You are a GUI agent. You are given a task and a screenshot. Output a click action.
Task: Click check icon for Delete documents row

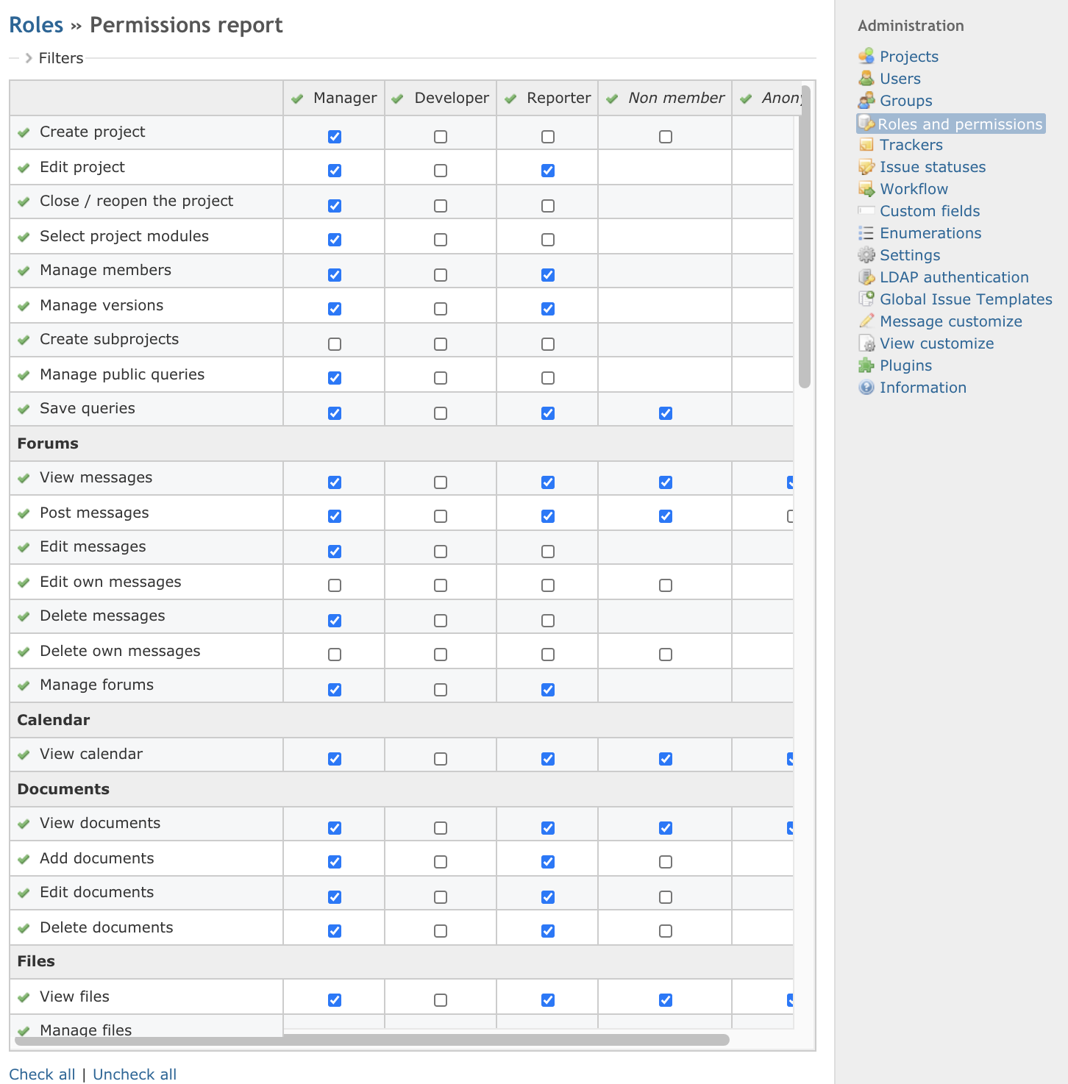click(24, 928)
